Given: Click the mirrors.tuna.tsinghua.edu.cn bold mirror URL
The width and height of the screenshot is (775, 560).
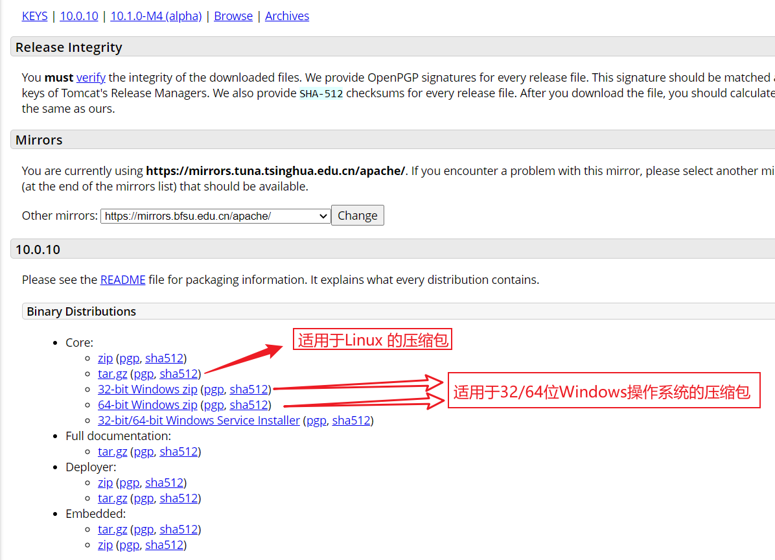Looking at the screenshot, I should point(275,171).
